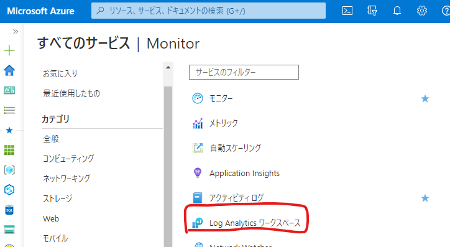Click the サービスのフィルター input box
The height and width of the screenshot is (247, 450).
244,72
